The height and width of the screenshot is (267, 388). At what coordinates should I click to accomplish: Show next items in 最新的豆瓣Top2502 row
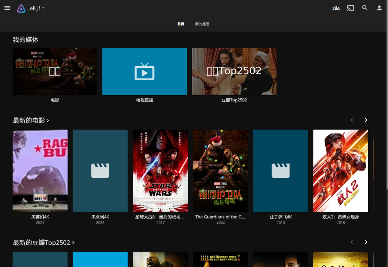(x=366, y=242)
